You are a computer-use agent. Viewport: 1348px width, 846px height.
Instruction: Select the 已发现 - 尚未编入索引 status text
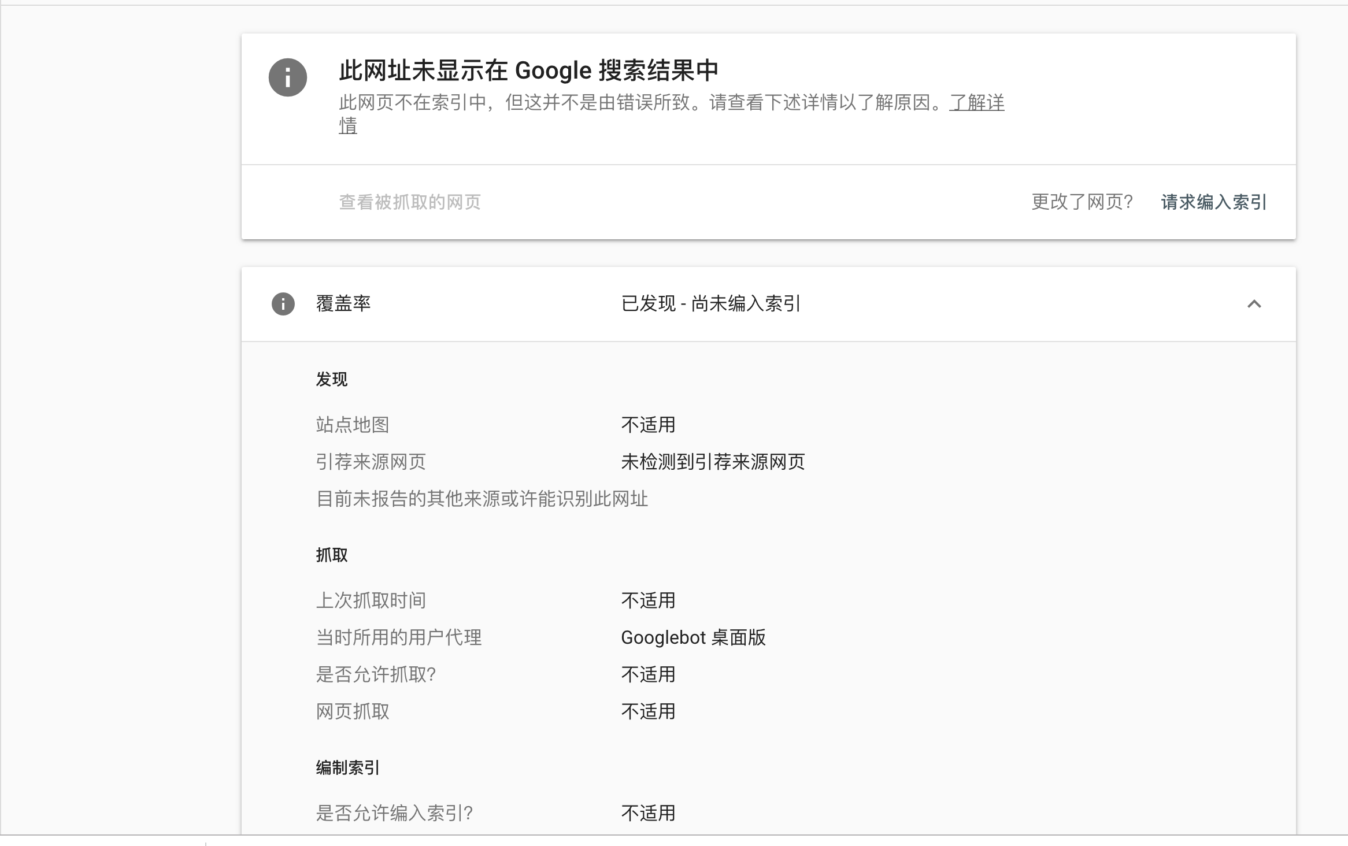[710, 304]
